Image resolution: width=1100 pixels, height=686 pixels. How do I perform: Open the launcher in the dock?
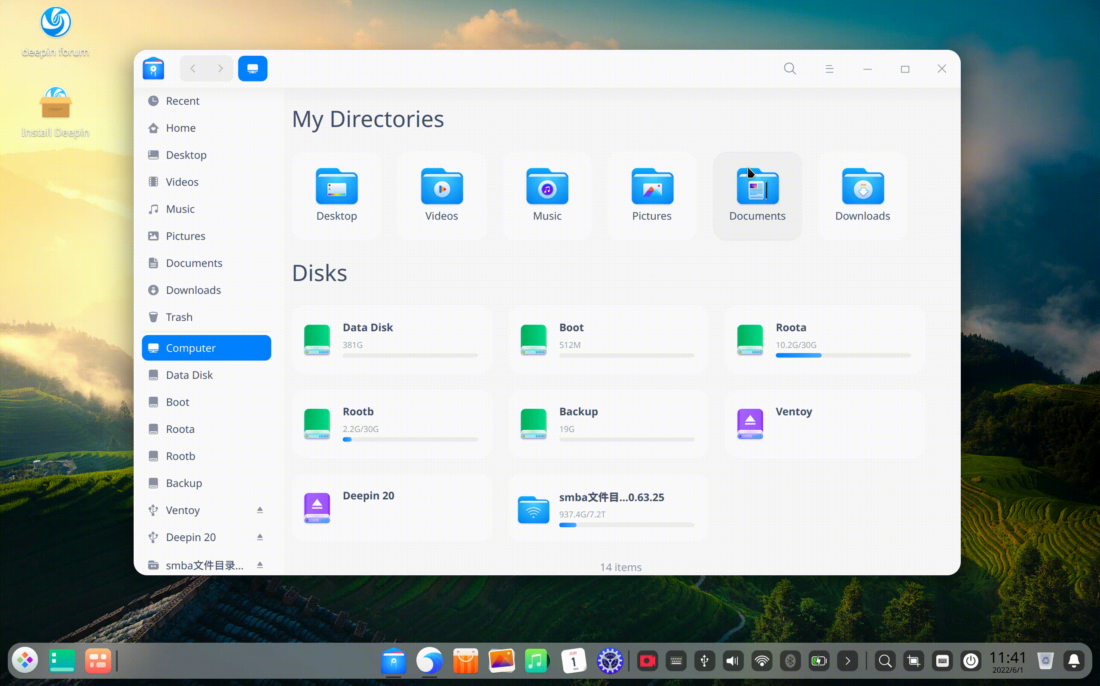tap(25, 661)
